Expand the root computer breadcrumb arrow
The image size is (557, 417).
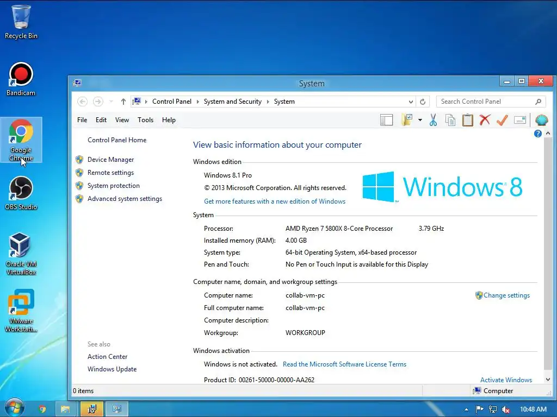click(146, 102)
